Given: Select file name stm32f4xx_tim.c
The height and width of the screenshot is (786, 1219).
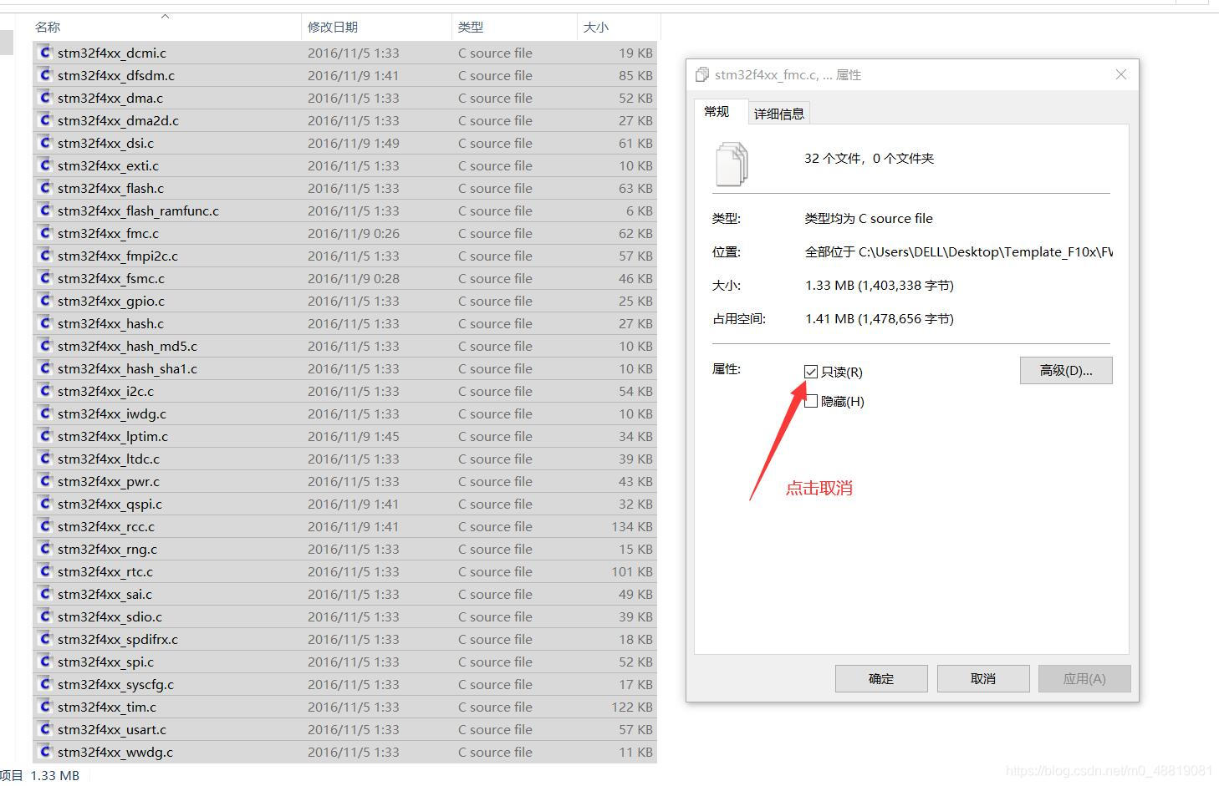Looking at the screenshot, I should tap(107, 707).
